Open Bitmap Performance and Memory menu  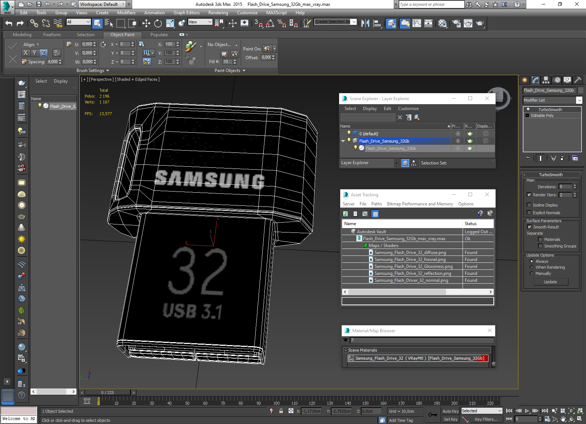[x=420, y=204]
